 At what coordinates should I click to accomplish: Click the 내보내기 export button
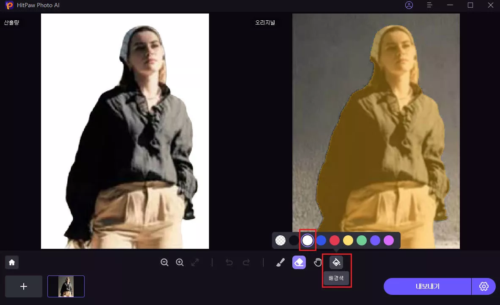[x=427, y=286]
